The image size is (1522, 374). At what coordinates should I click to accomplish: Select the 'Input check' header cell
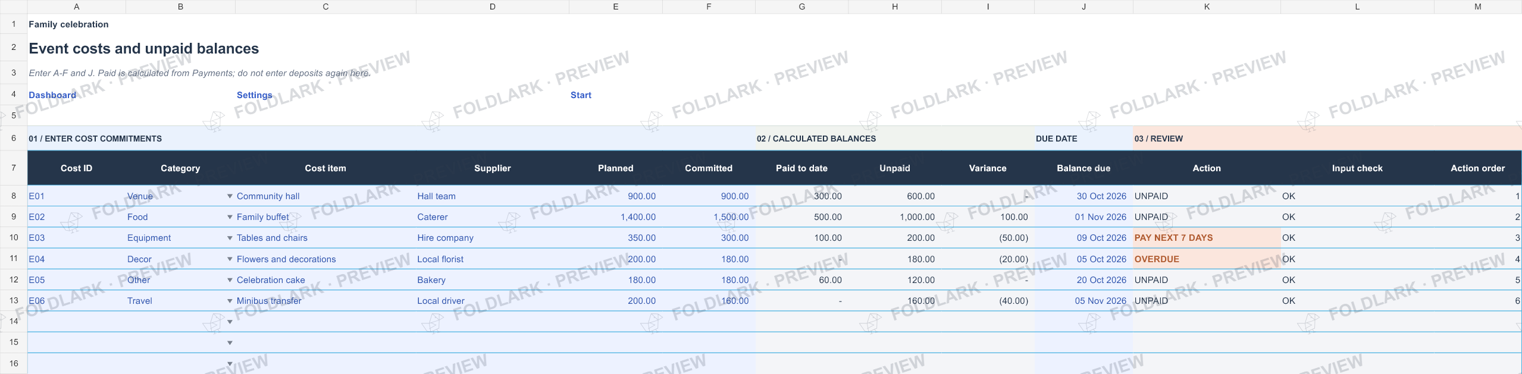point(1357,168)
